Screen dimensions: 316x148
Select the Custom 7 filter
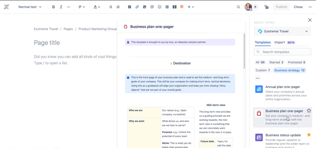click(262, 70)
